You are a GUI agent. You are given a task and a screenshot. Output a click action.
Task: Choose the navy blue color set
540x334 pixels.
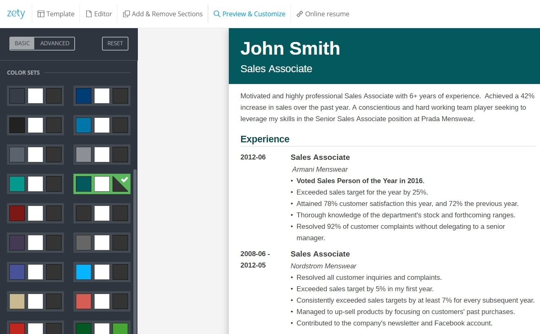point(102,96)
